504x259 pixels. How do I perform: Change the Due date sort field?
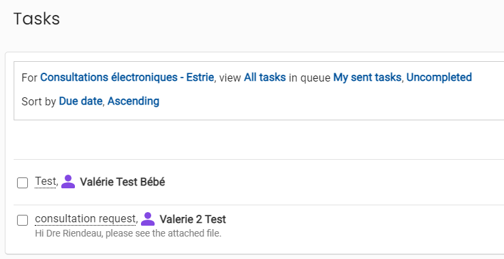[80, 101]
